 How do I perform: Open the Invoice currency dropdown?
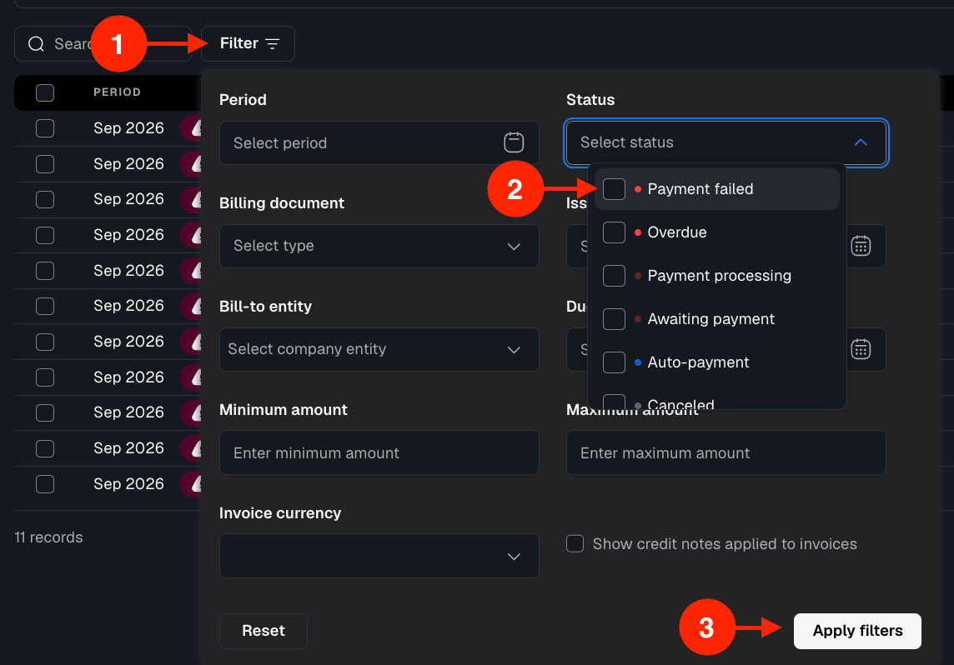pos(379,556)
